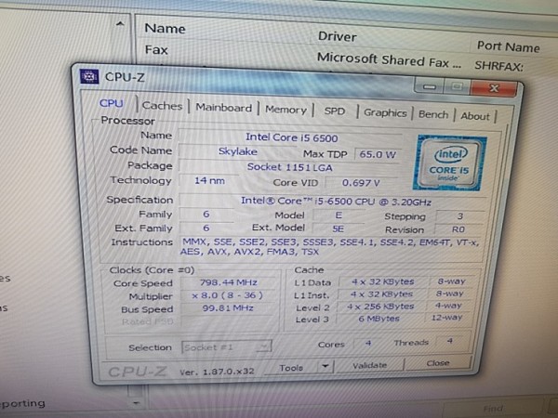Click the 'Driver' column header in background window
558x418 pixels.
click(x=337, y=36)
